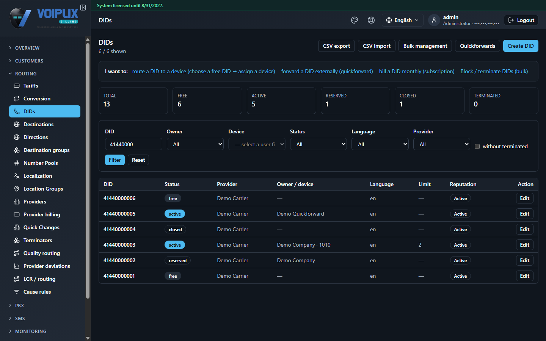Open the Provider filter dropdown

[x=442, y=144]
